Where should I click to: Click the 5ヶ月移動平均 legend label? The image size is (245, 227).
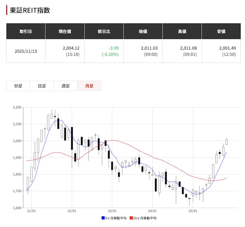(x=116, y=218)
